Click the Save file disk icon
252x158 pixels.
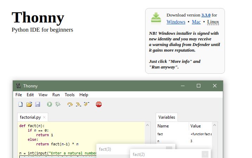(x=38, y=104)
